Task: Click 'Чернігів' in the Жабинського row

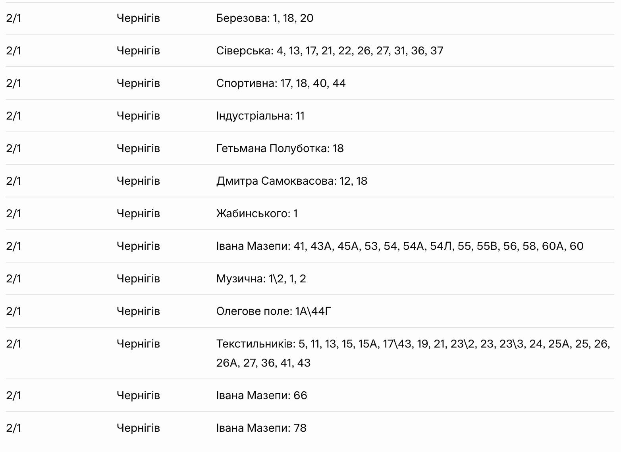Action: [138, 214]
